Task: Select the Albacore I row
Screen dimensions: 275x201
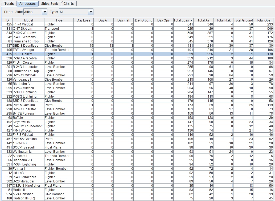Action: tap(137, 156)
